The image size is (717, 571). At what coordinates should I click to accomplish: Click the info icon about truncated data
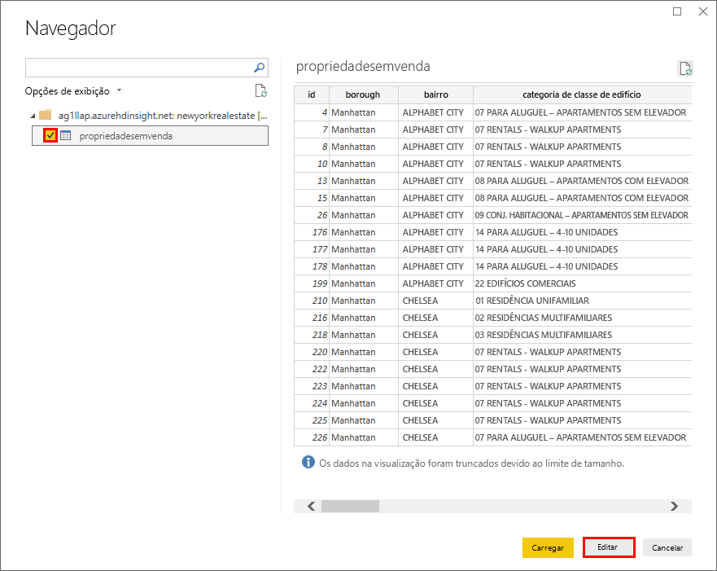point(308,461)
